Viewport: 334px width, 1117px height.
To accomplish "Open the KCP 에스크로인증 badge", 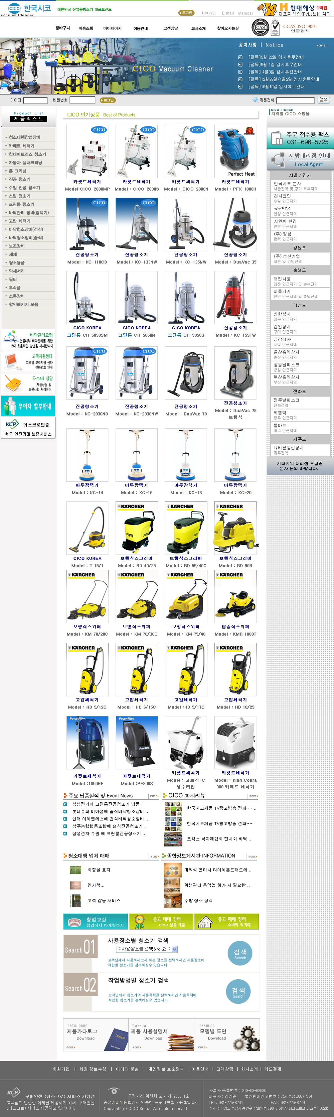I will 28,428.
